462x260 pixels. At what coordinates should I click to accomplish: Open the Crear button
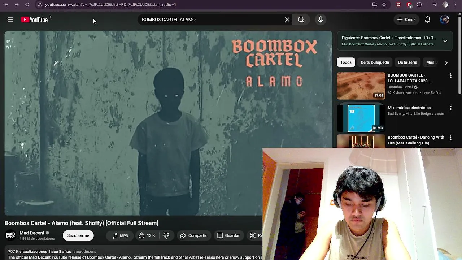pyautogui.click(x=406, y=19)
